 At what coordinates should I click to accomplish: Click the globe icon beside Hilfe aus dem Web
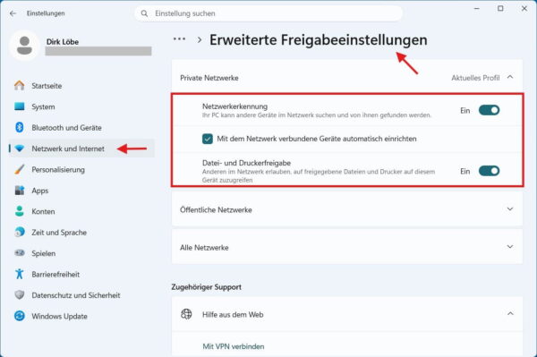tap(186, 314)
